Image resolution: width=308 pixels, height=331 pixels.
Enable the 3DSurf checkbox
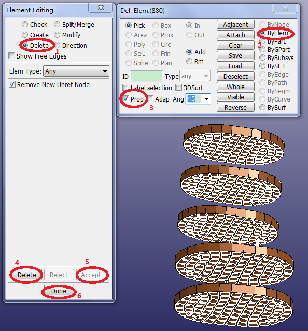click(178, 88)
